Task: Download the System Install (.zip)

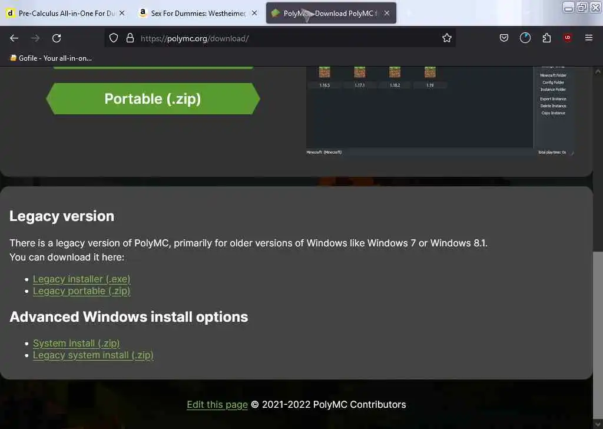Action: point(76,343)
